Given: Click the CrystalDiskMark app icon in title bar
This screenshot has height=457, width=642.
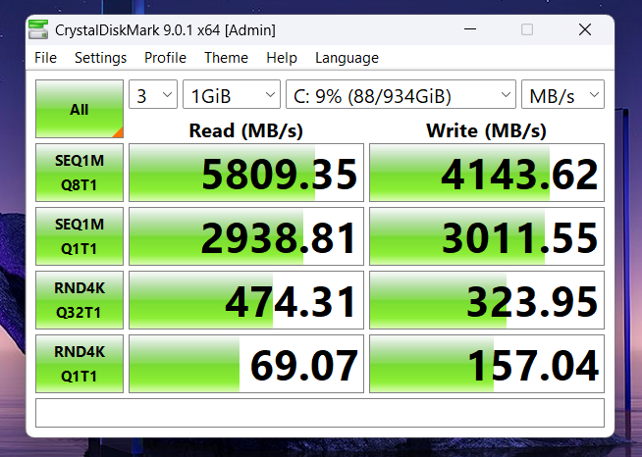Looking at the screenshot, I should (x=39, y=29).
